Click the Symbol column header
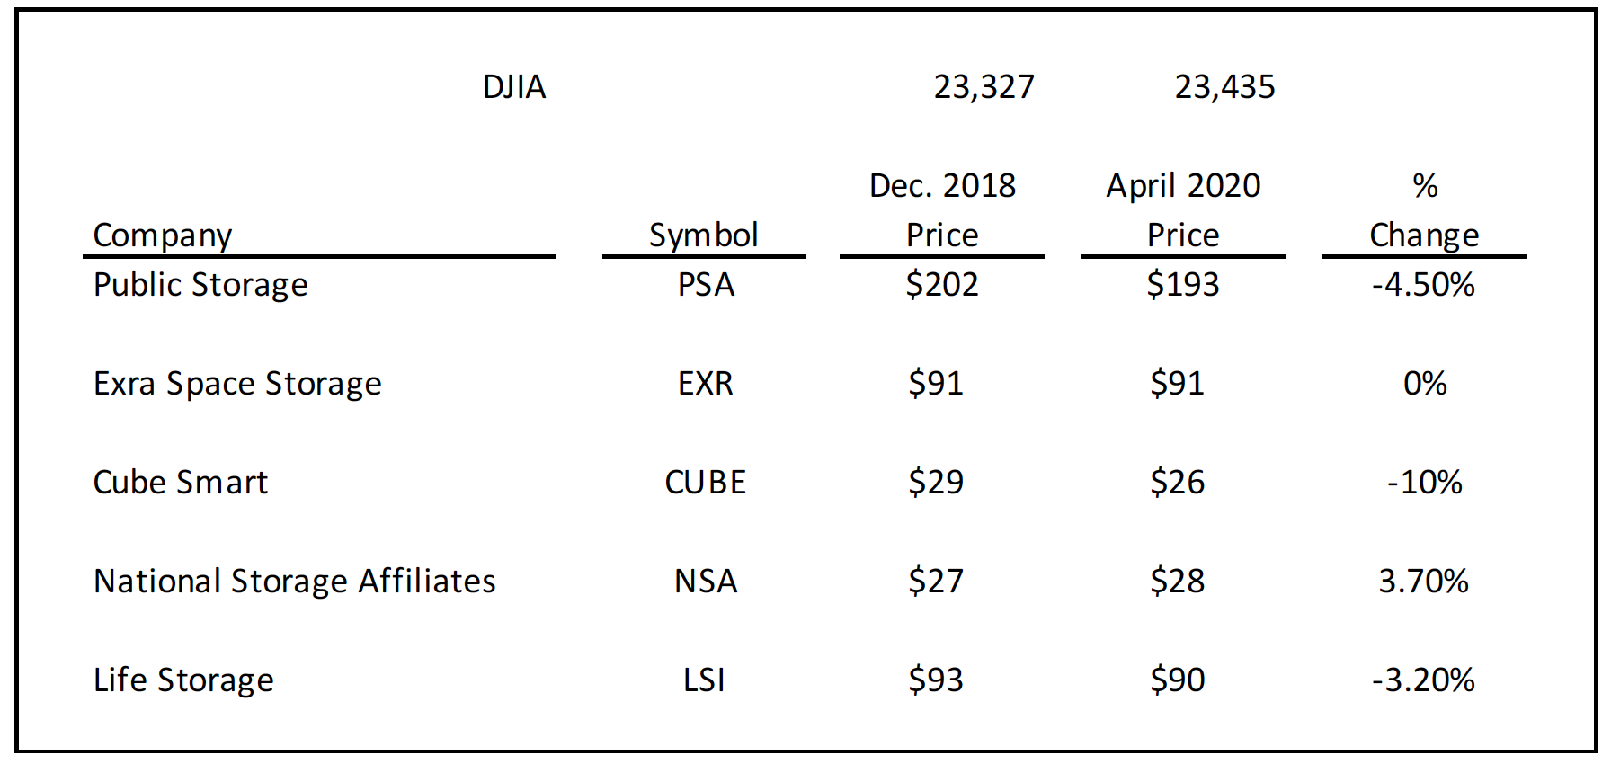The height and width of the screenshot is (764, 1611). [704, 235]
